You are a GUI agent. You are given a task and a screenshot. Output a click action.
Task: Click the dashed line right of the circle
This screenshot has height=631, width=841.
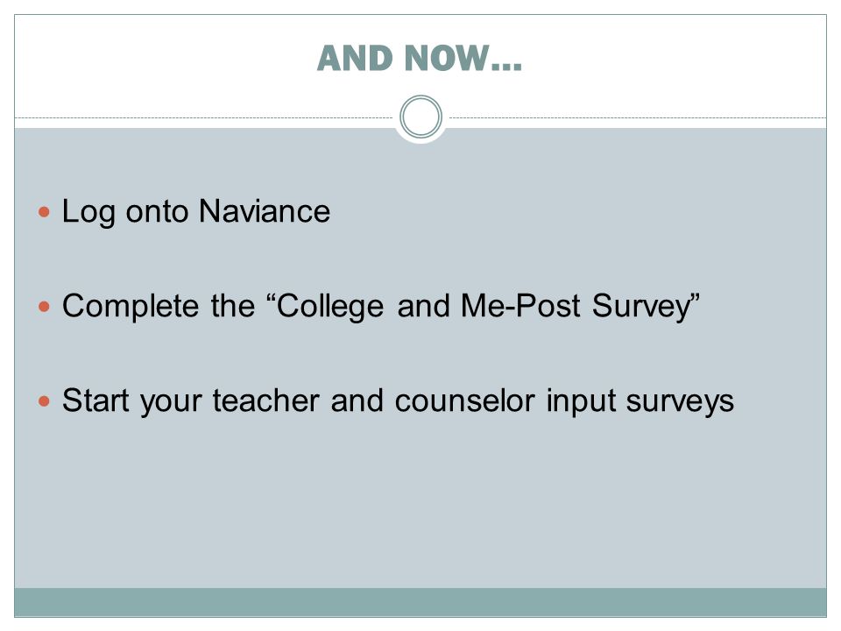point(638,117)
